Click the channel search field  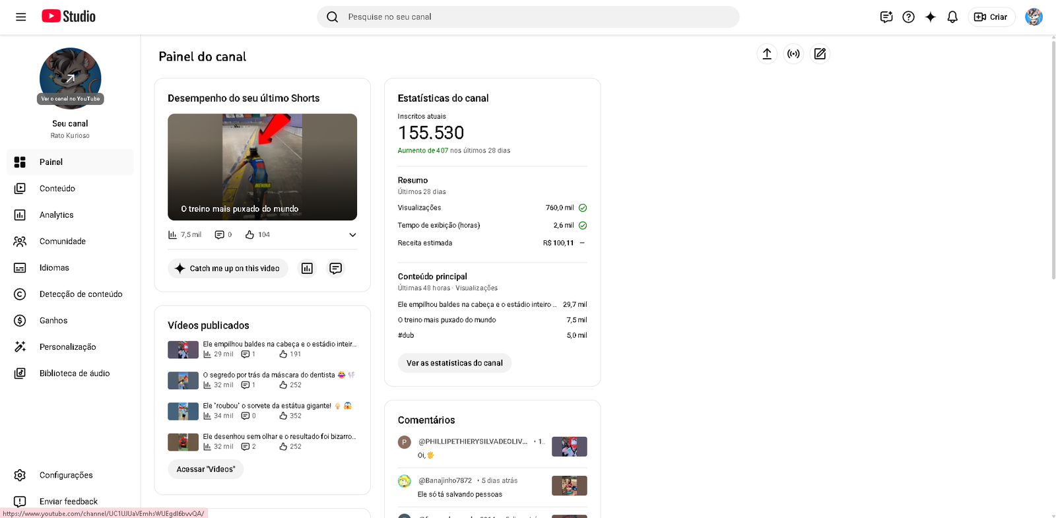pos(528,17)
